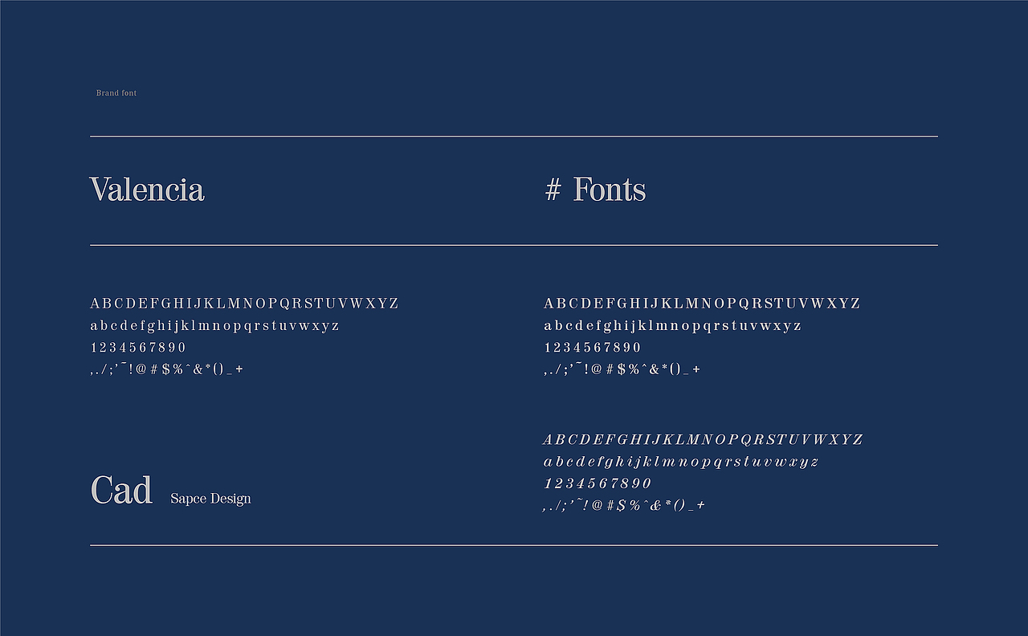Click the upright digits row under Fonts
The width and height of the screenshot is (1028, 636).
(593, 348)
